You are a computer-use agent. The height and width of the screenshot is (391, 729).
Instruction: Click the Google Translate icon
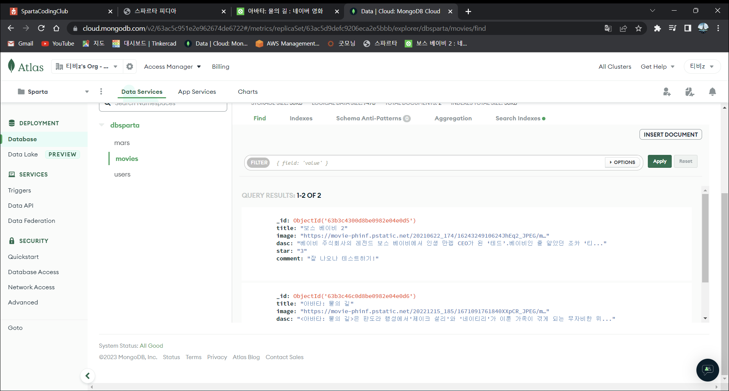tap(608, 28)
